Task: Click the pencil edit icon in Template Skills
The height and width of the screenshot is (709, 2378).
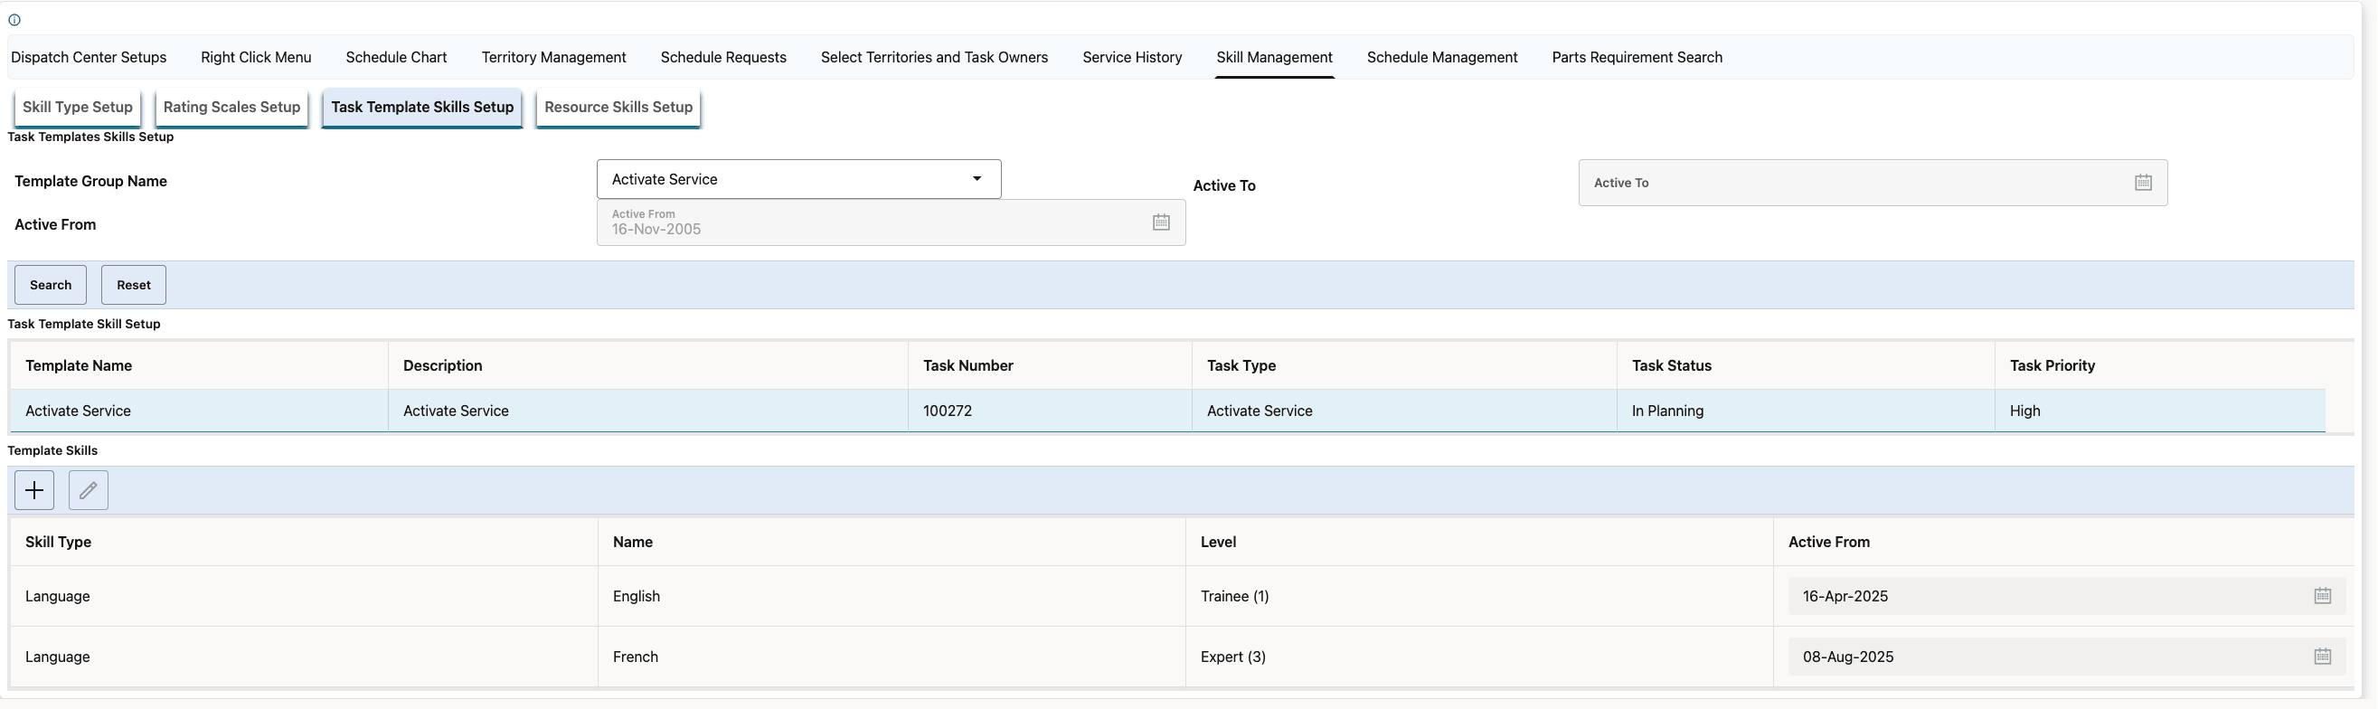Action: click(89, 490)
